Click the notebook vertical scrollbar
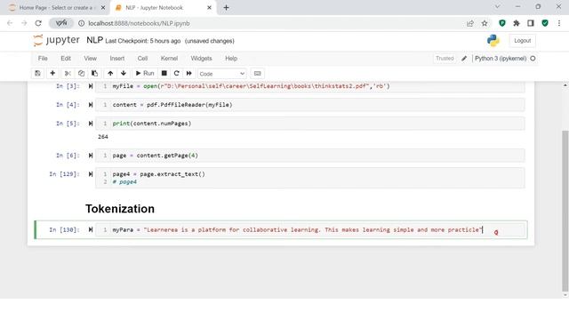The height and width of the screenshot is (320, 569). [565, 211]
